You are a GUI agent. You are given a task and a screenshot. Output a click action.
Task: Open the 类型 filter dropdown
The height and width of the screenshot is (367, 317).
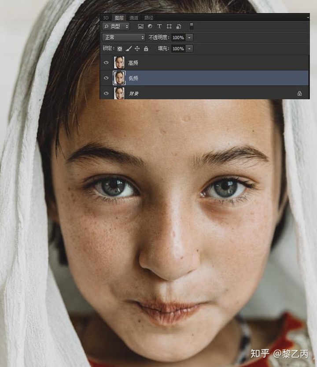click(x=116, y=26)
